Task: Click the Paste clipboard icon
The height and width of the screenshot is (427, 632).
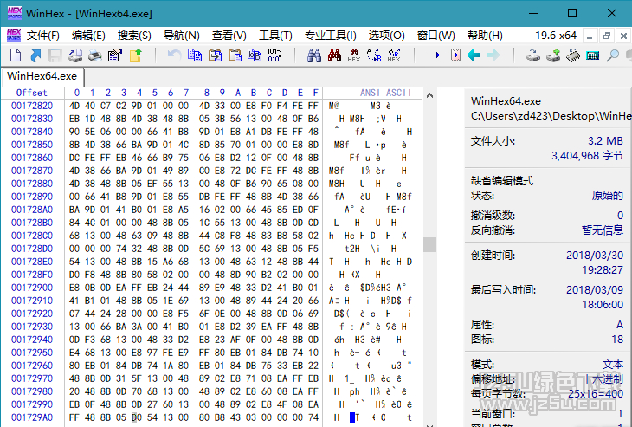Action: pyautogui.click(x=235, y=55)
